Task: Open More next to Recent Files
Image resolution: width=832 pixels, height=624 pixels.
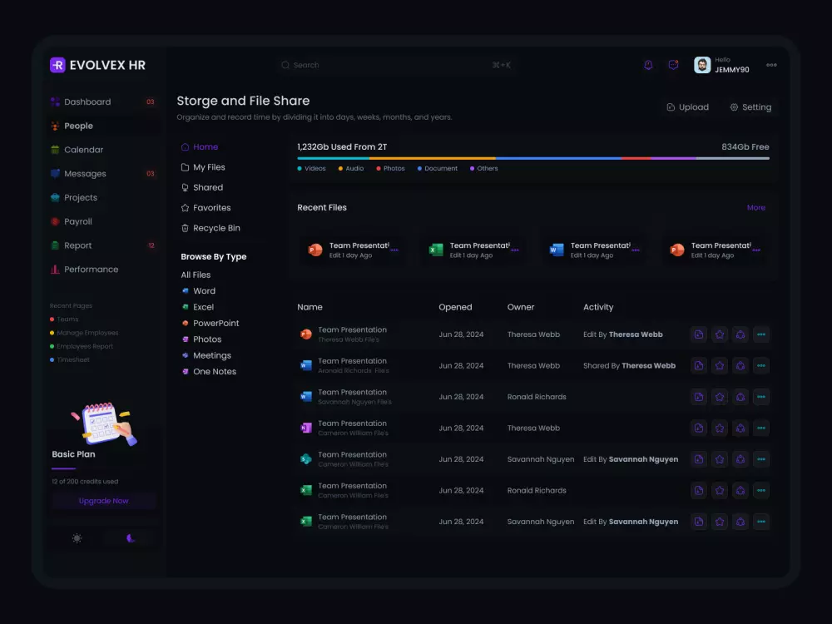Action: (755, 207)
